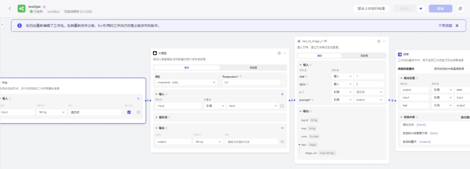Collapse the 回答内容 section in 结束 node

(x=401, y=117)
